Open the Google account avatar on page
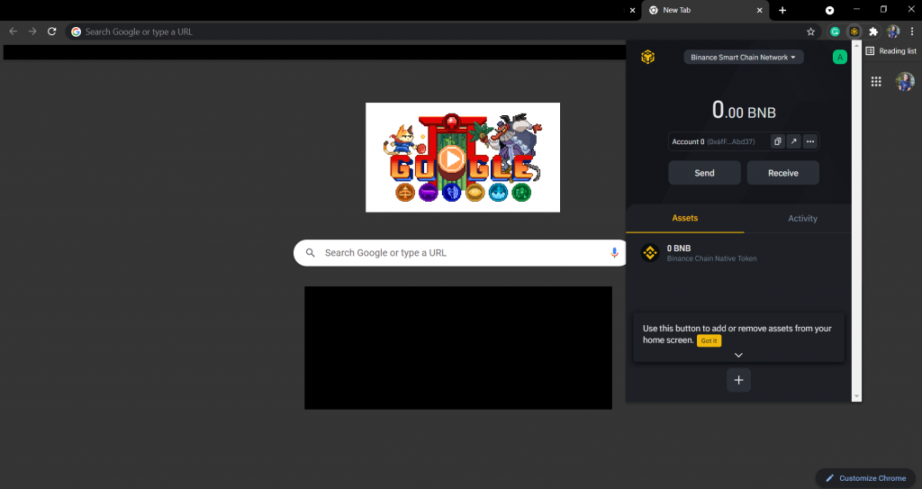The image size is (922, 489). (905, 82)
